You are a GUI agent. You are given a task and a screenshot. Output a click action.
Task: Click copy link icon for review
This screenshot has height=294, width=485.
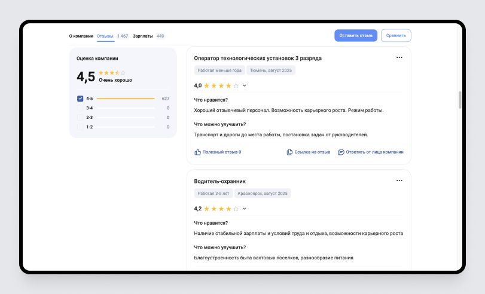(x=289, y=152)
